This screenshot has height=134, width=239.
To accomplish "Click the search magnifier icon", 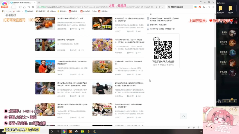I will point(169,7).
